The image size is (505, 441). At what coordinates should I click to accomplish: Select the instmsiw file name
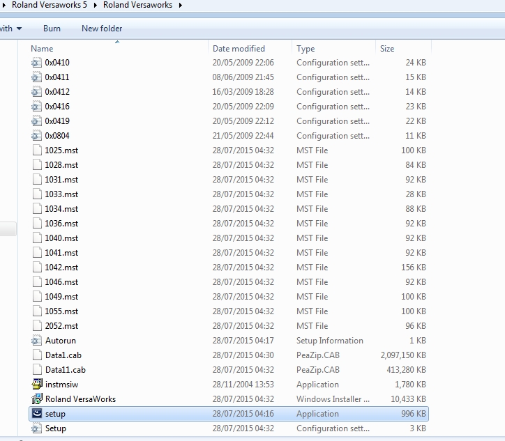[x=62, y=385]
